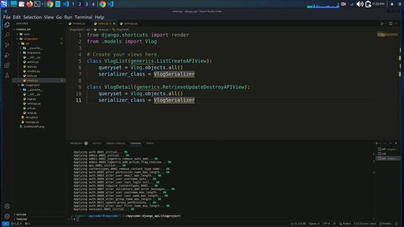404x227 pixels.
Task: Open the Testing flask view
Action: [7, 76]
